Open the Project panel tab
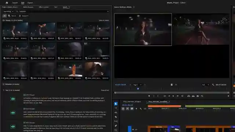This screenshot has height=132, width=235. click(10, 7)
